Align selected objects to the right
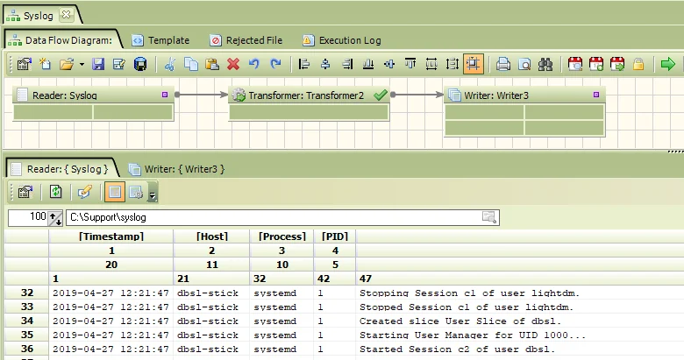 (x=347, y=65)
